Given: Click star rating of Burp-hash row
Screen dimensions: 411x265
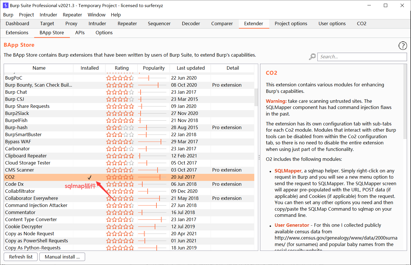Looking at the screenshot, I should [120, 127].
